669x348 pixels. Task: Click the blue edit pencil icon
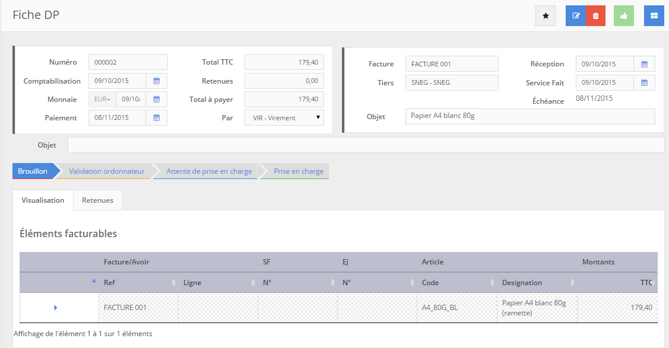[x=575, y=16]
